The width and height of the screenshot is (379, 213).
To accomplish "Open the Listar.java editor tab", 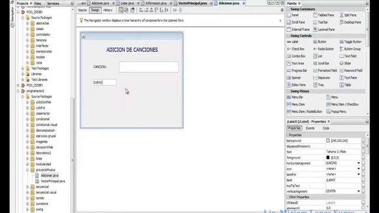I will pos(127,4).
